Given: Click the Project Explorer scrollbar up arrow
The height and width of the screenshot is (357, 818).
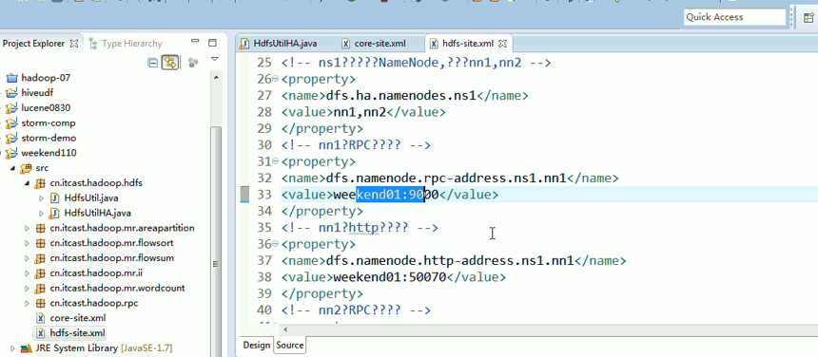Looking at the screenshot, I should click(x=216, y=78).
